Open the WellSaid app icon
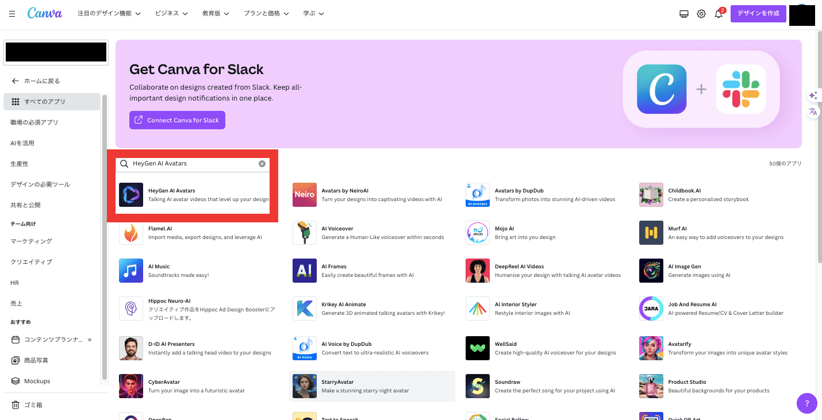The width and height of the screenshot is (822, 420). (478, 348)
